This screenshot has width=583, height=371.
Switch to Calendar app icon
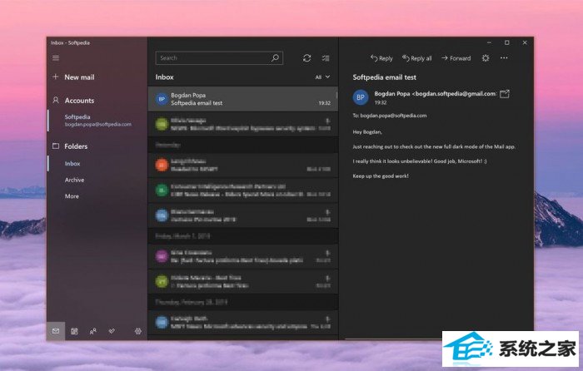tap(74, 331)
